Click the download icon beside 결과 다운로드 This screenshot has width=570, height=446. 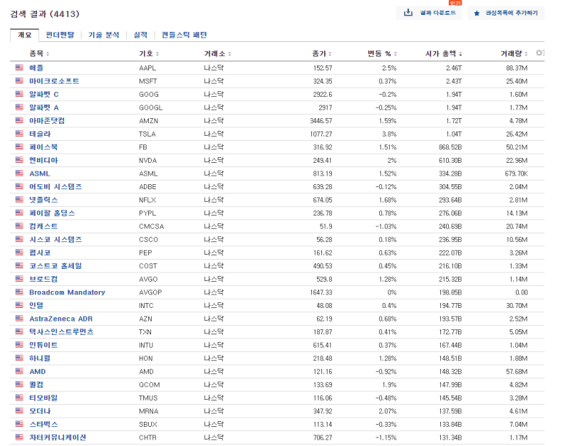[x=408, y=13]
